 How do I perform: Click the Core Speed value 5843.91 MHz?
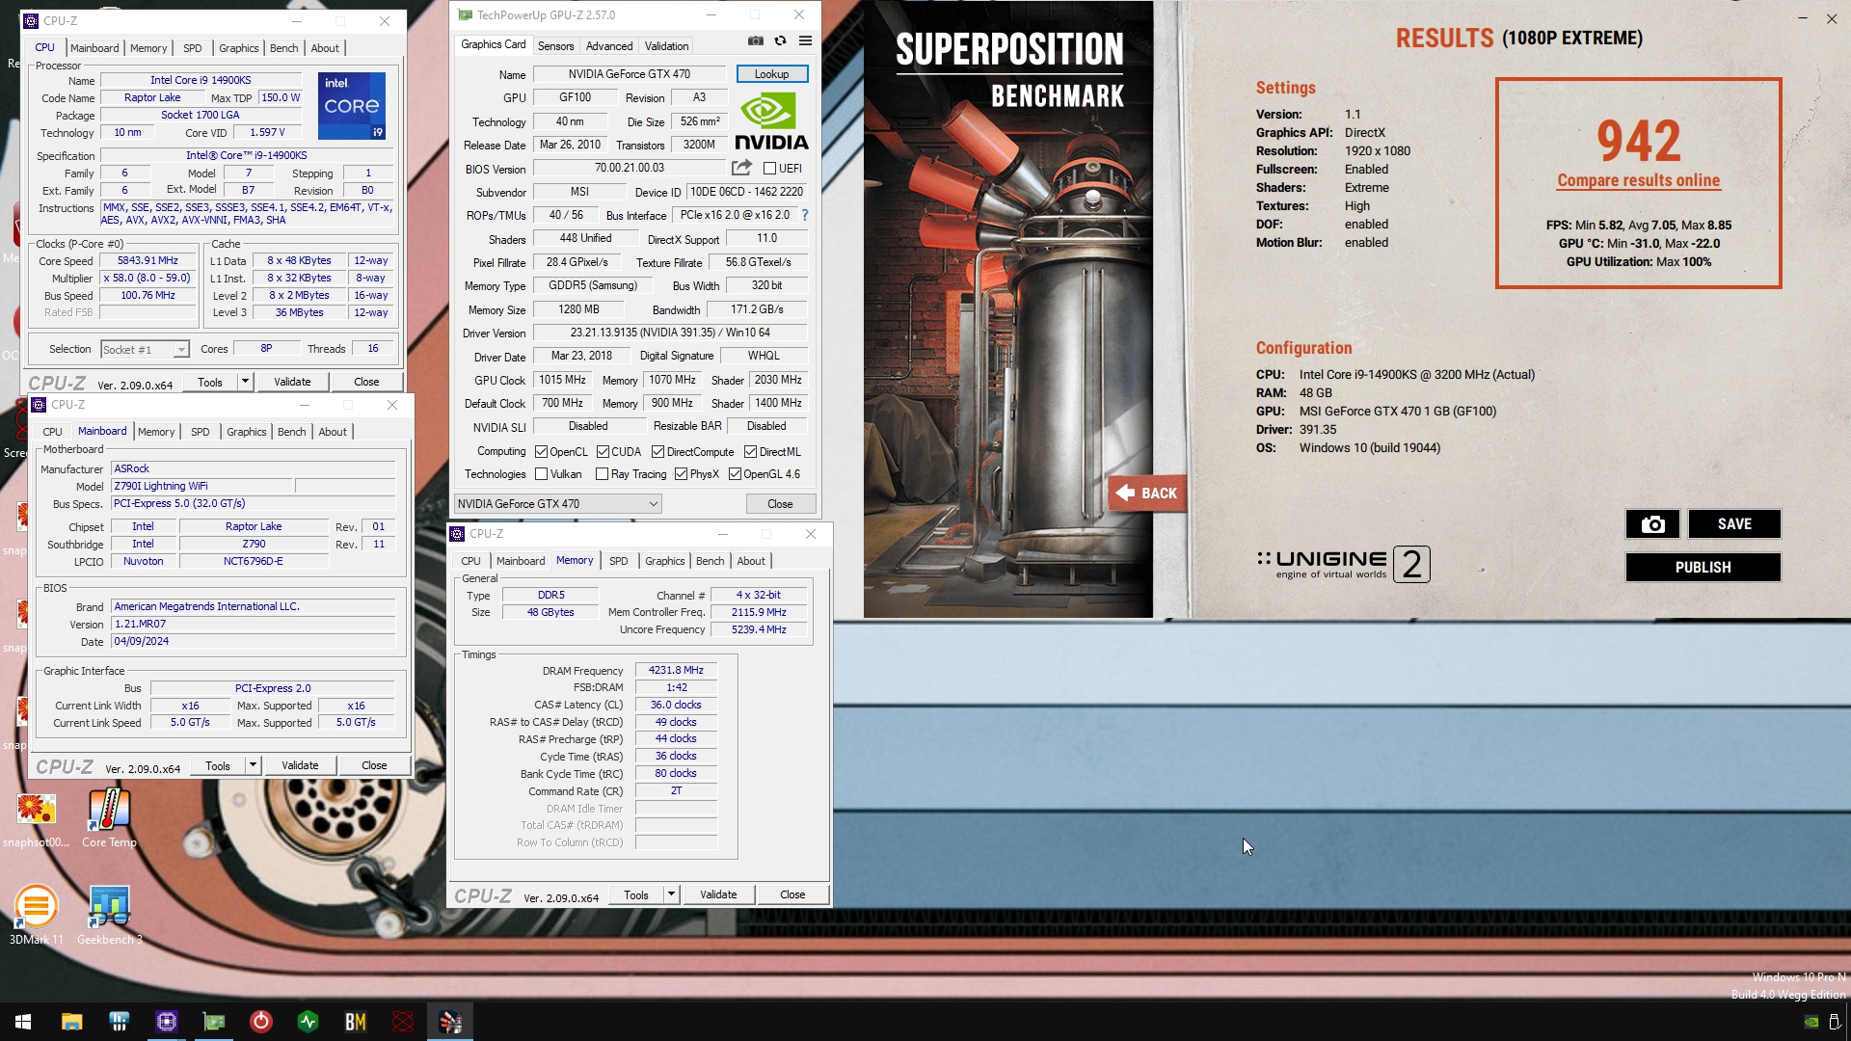tap(148, 261)
